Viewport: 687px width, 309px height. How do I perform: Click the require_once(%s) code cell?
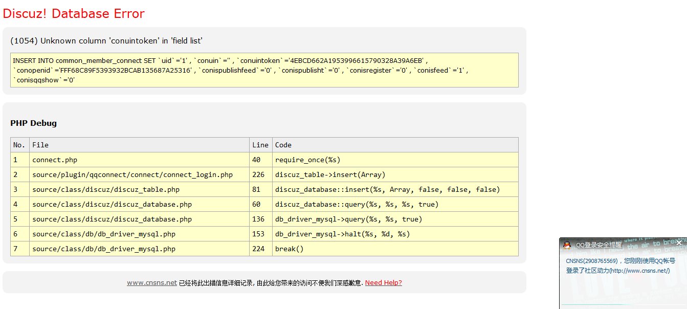pyautogui.click(x=307, y=160)
